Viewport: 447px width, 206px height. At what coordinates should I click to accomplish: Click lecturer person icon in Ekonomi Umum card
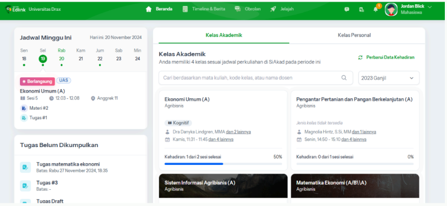tap(168, 132)
